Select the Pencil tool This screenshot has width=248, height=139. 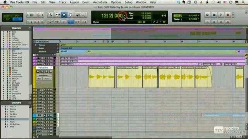point(84,15)
